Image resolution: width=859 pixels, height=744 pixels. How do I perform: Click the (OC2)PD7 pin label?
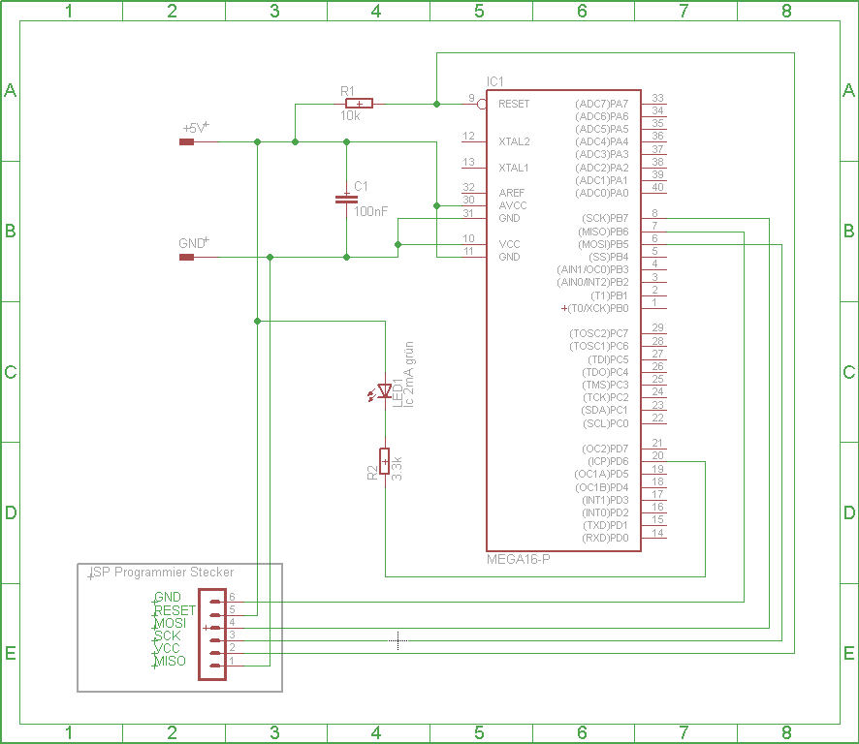605,449
